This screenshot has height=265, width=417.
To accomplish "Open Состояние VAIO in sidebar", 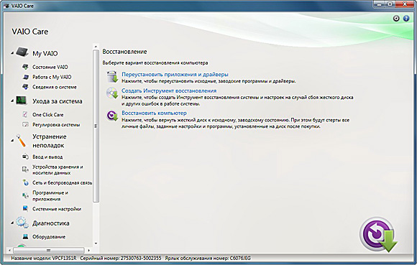I will point(50,67).
